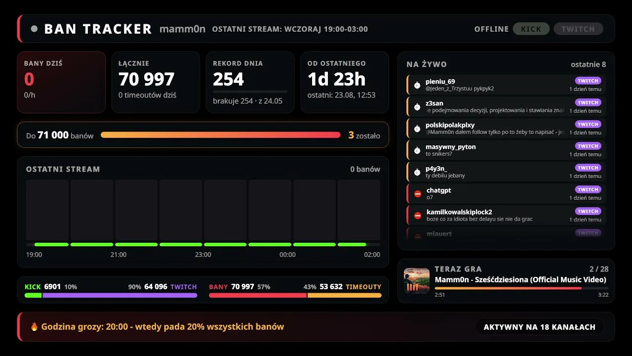
Task: Click the stopwatch icon beside polskipolakplxy
Action: [x=417, y=129]
